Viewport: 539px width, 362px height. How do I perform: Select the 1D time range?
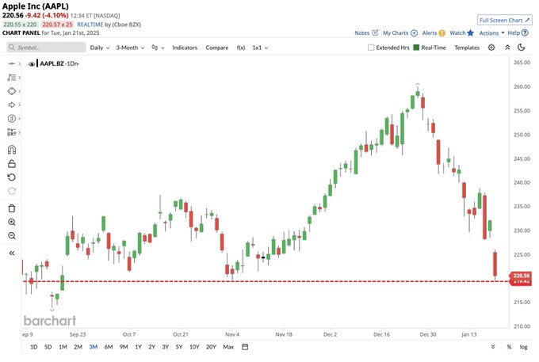click(33, 347)
